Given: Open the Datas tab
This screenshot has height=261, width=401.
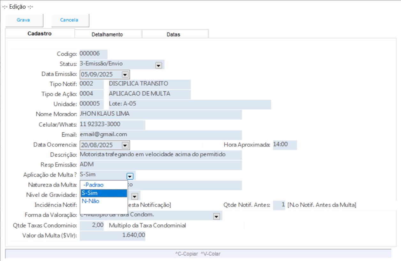Looking at the screenshot, I should coord(173,34).
